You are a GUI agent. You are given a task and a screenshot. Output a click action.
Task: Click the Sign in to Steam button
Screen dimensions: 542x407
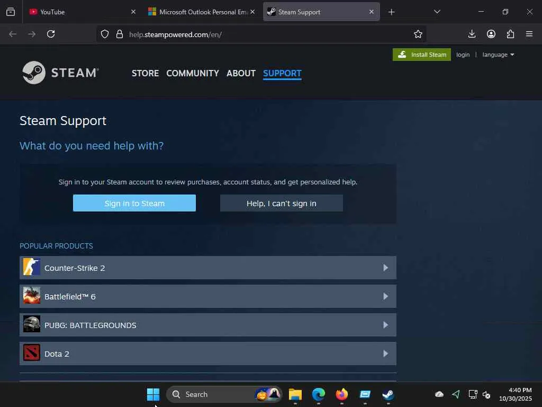(134, 203)
